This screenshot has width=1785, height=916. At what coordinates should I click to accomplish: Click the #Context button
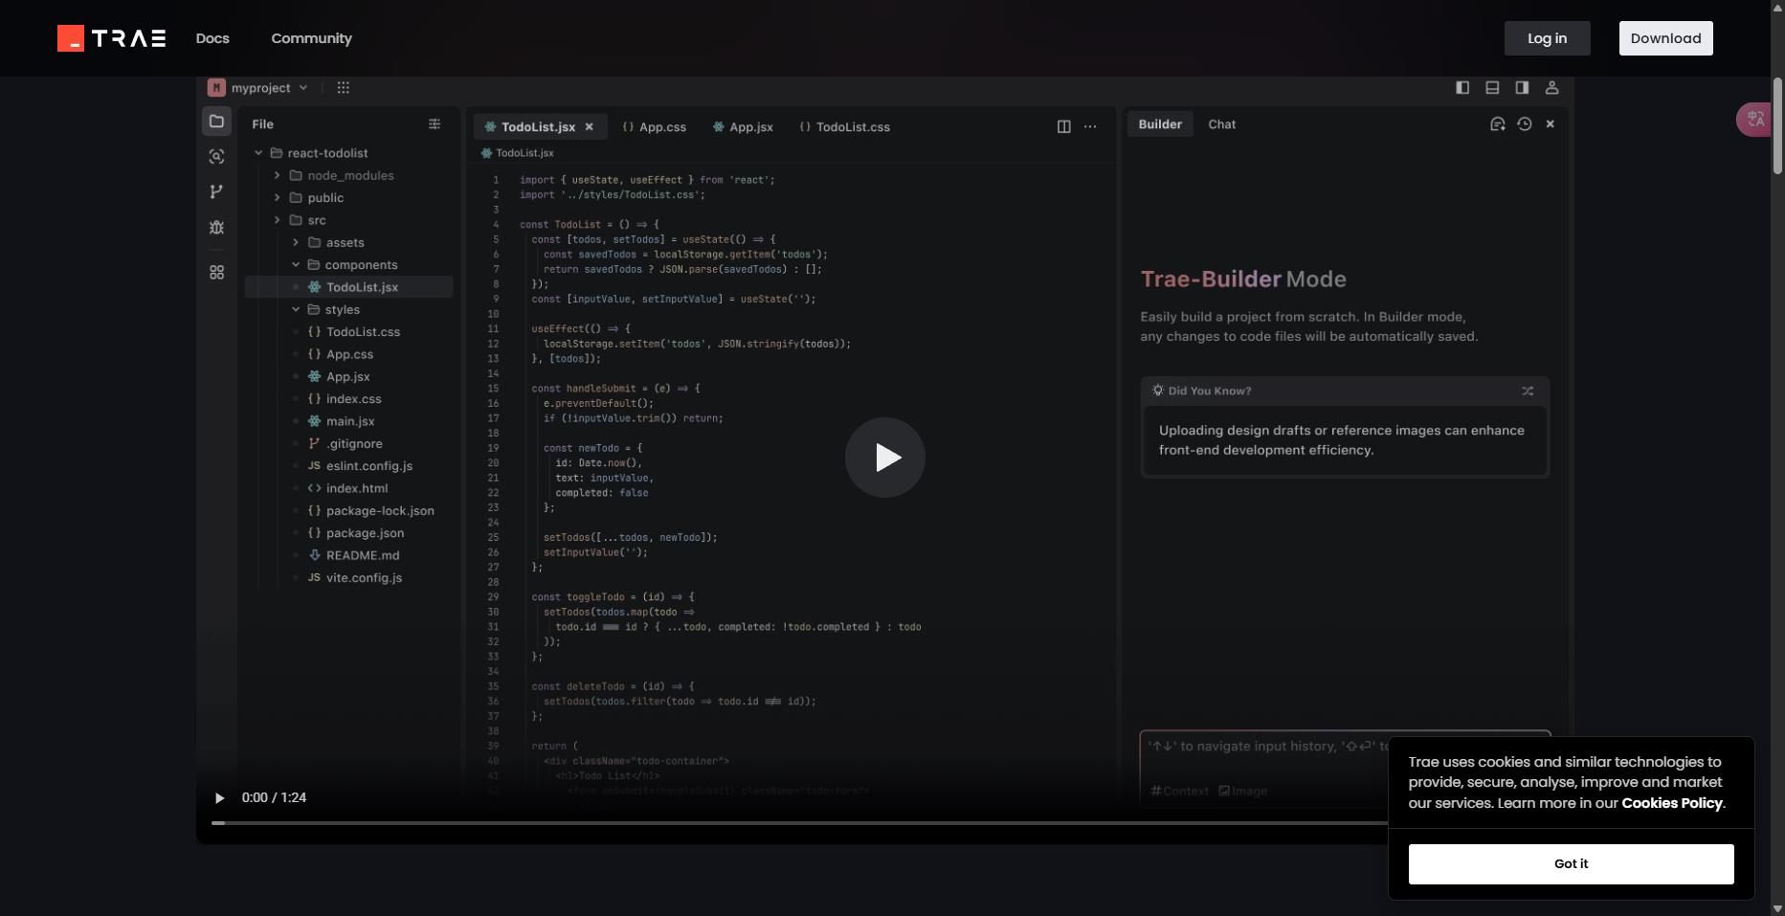(1179, 791)
